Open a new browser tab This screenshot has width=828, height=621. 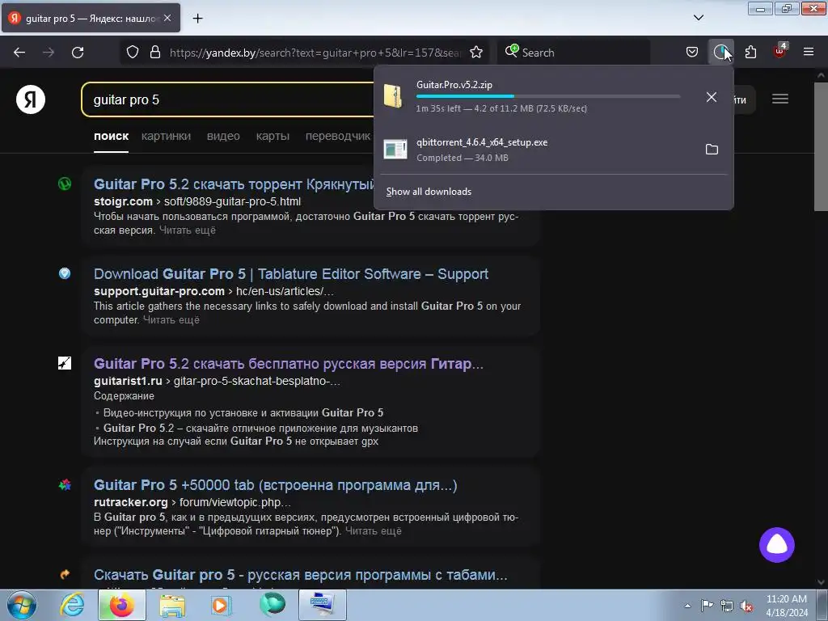point(197,19)
